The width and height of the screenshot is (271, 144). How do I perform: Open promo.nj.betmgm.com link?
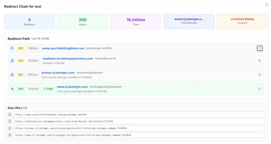point(58,73)
